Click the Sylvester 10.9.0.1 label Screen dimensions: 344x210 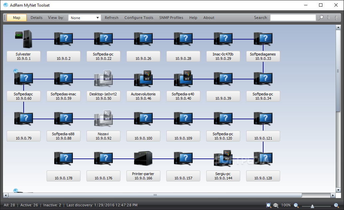(24, 56)
